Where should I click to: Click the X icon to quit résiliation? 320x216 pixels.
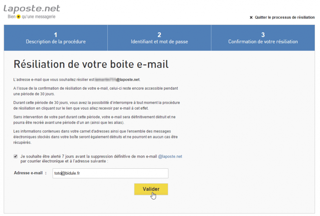[251, 17]
